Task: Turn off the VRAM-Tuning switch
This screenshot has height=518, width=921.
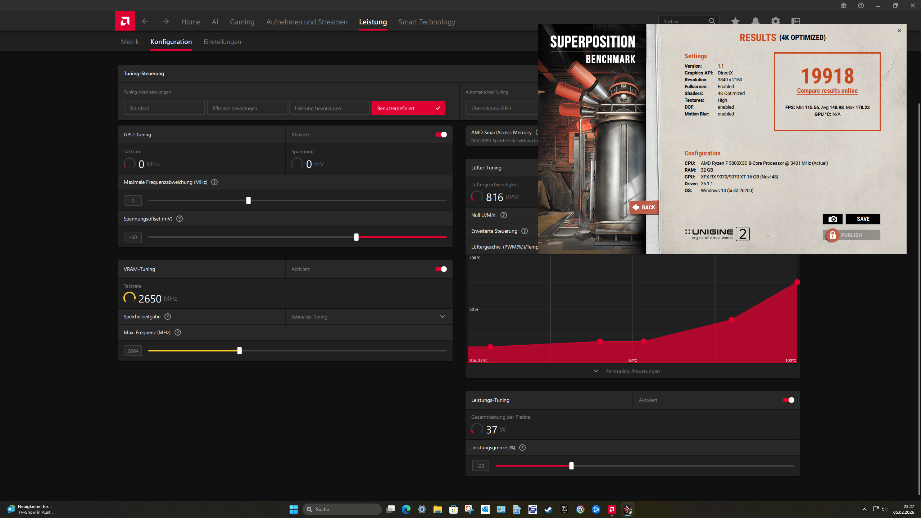Action: (x=441, y=269)
